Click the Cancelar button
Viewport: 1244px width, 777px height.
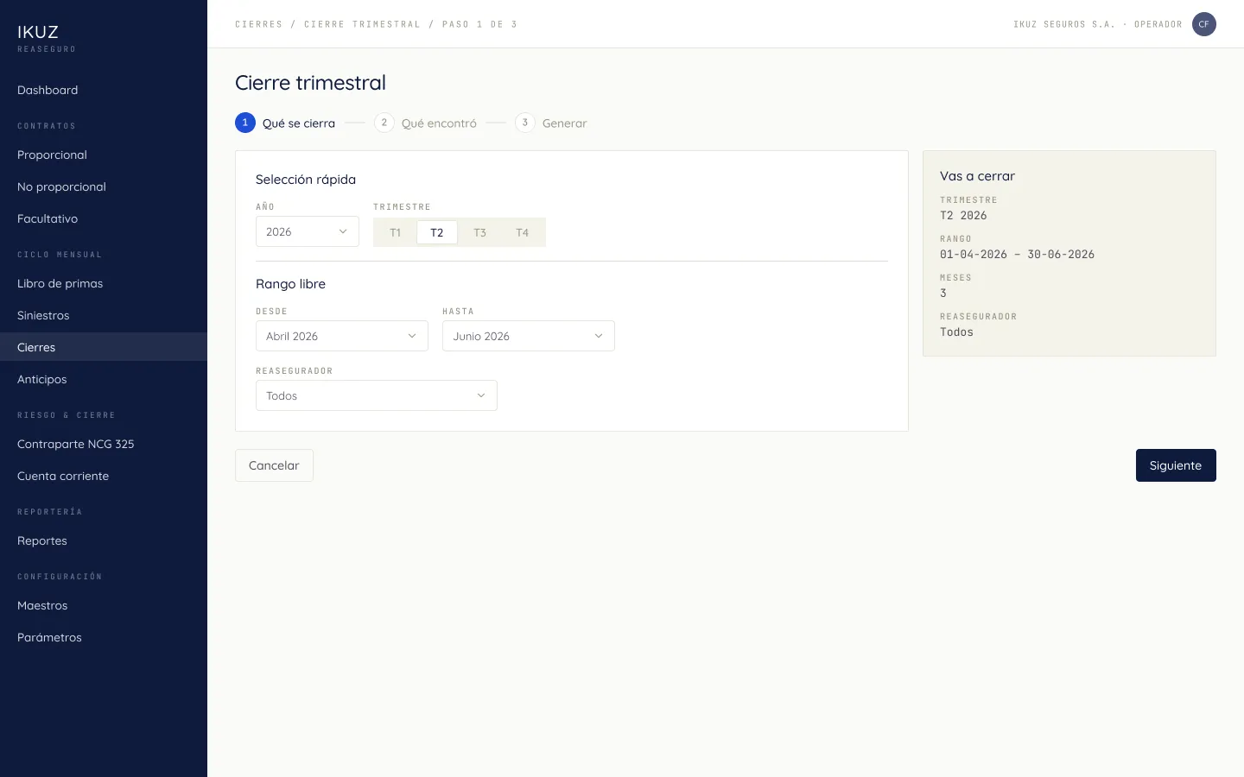pyautogui.click(x=274, y=465)
